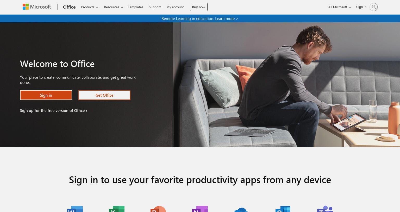Expand the Resources dropdown menu
The width and height of the screenshot is (400, 212).
(113, 7)
